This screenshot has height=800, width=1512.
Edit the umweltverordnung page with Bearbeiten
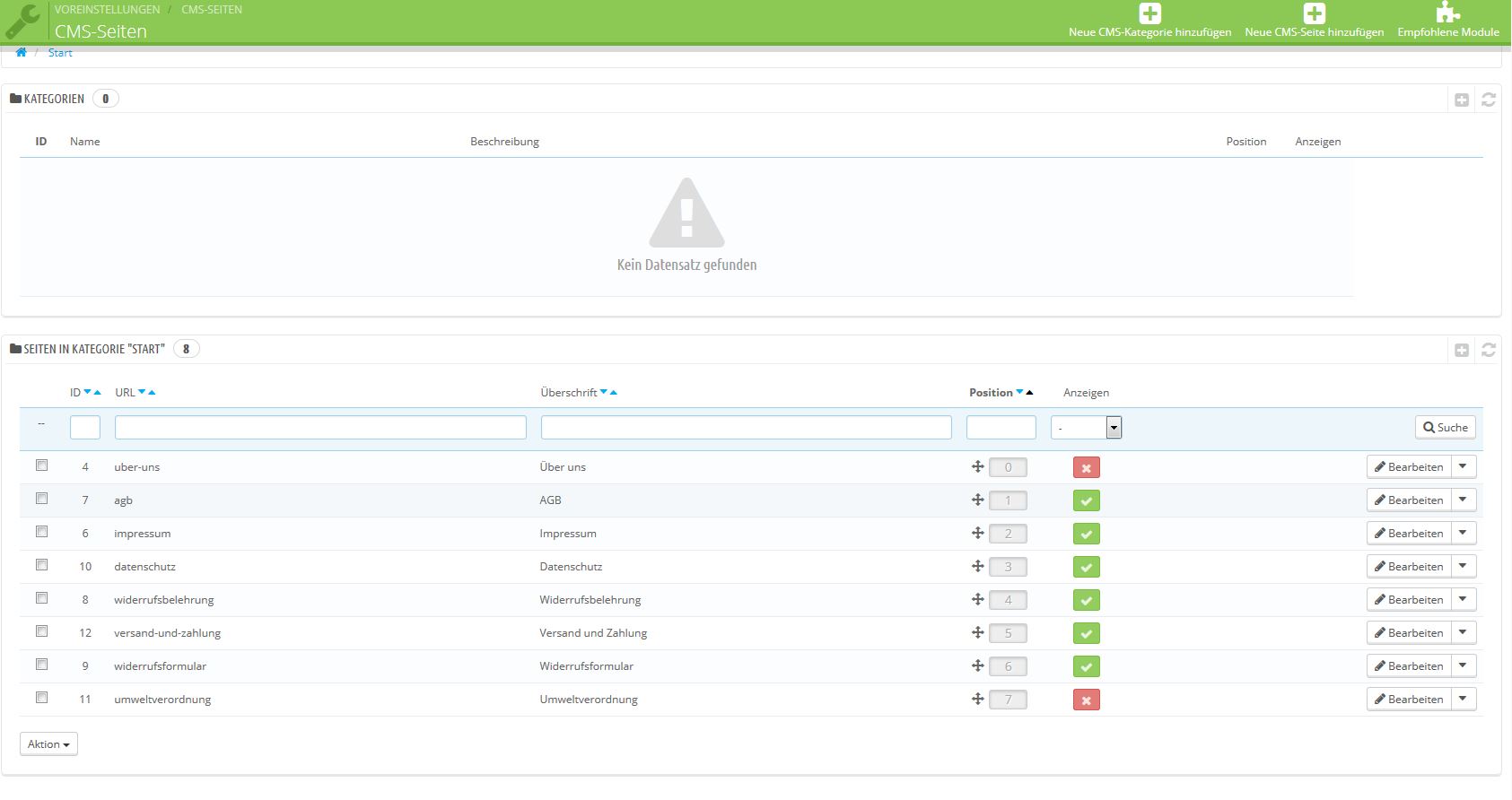(1409, 699)
